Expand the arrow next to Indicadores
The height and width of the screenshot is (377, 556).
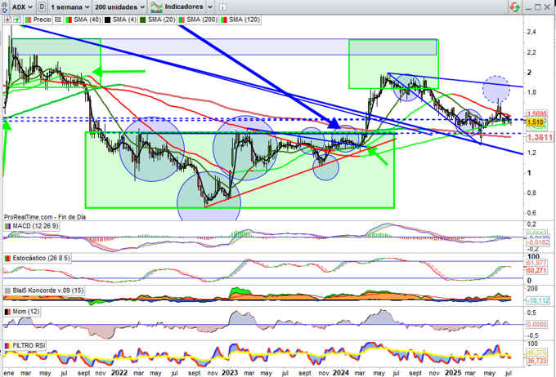pyautogui.click(x=210, y=7)
